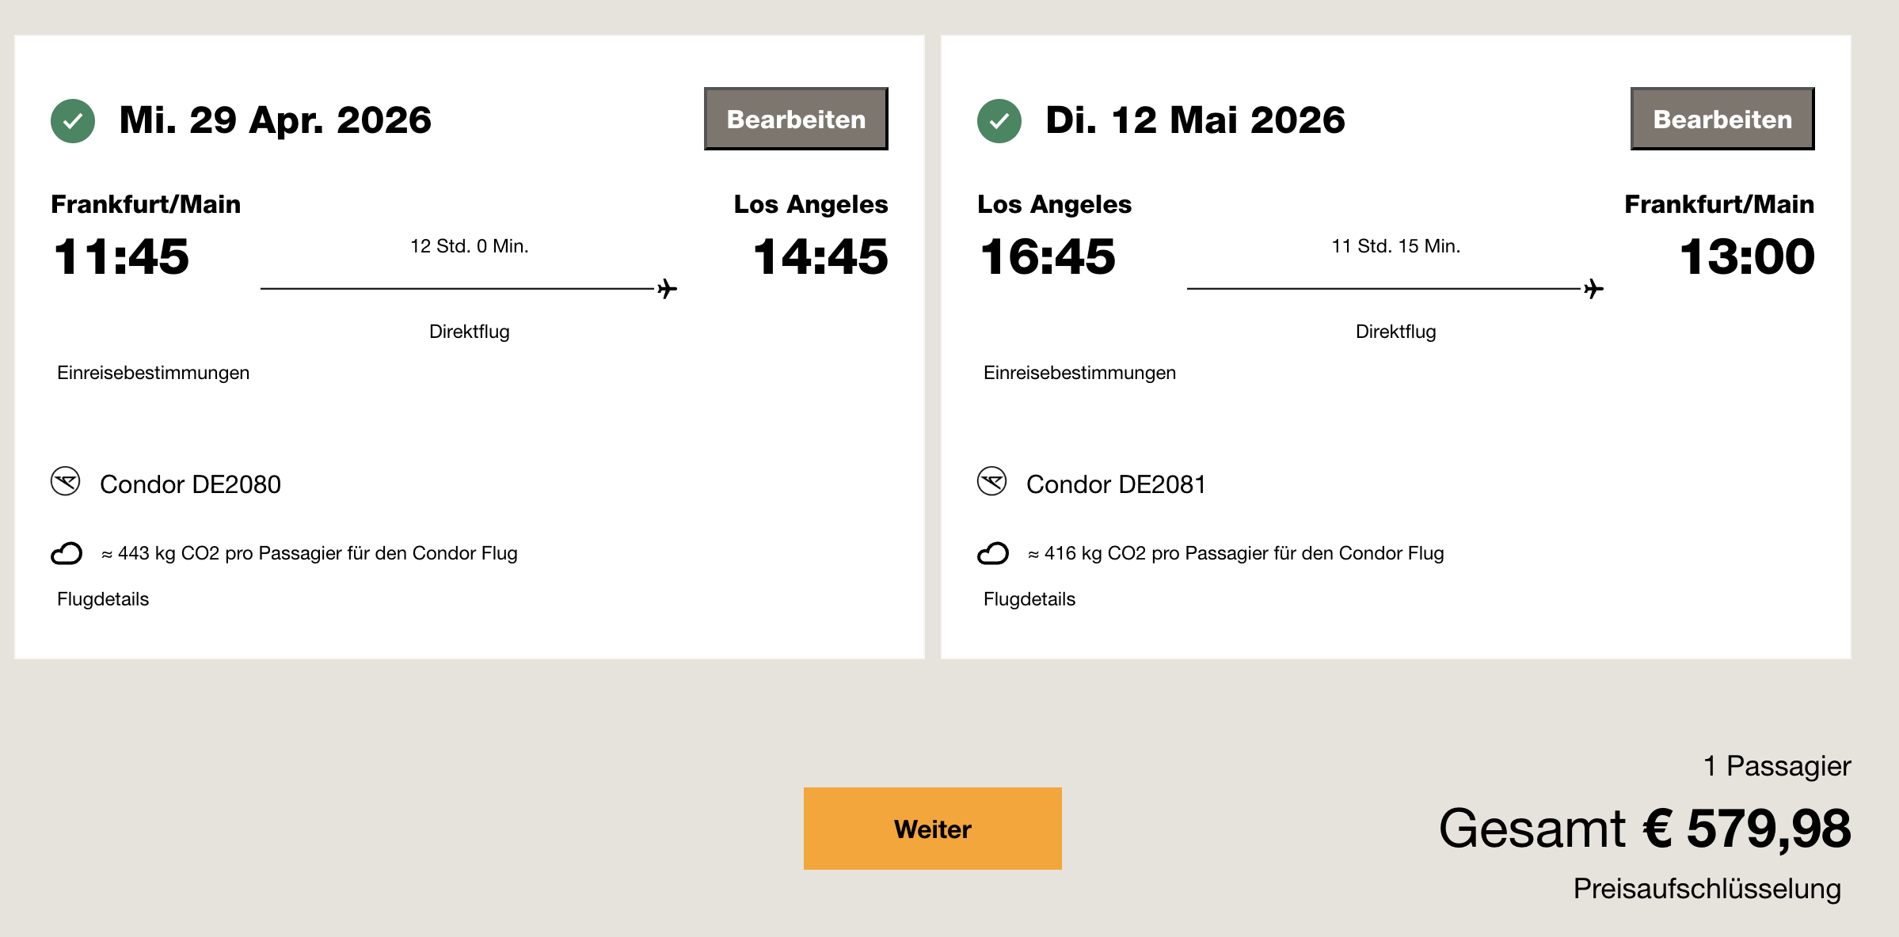Click the Condor DE2081 flight number text

point(1116,484)
